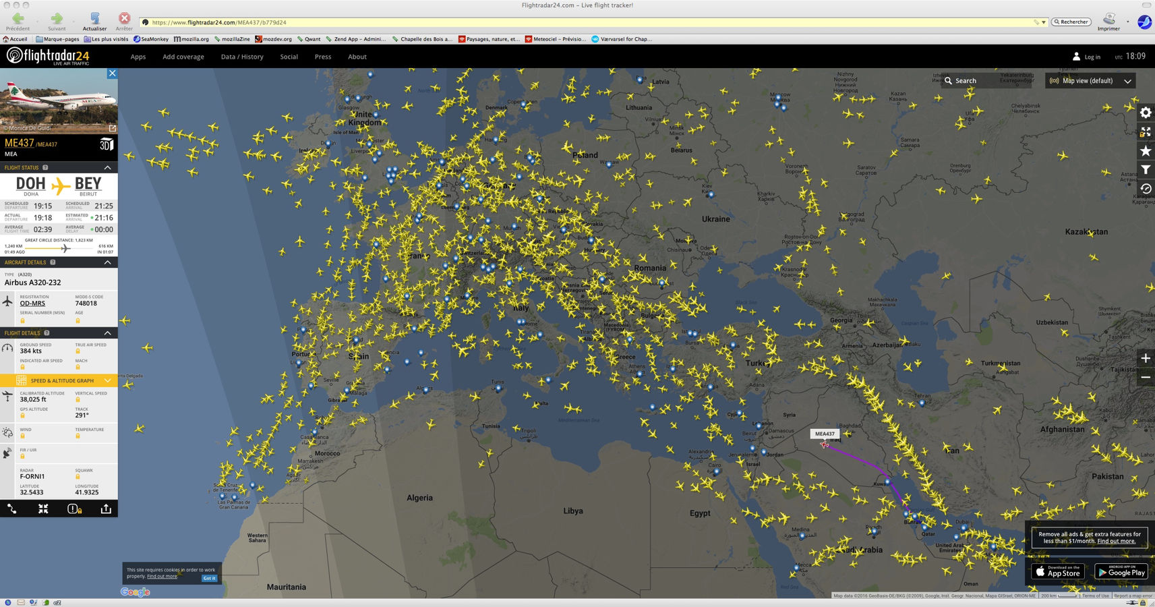Viewport: 1155px width, 607px height.
Task: Zoom in on the map
Action: click(1146, 358)
